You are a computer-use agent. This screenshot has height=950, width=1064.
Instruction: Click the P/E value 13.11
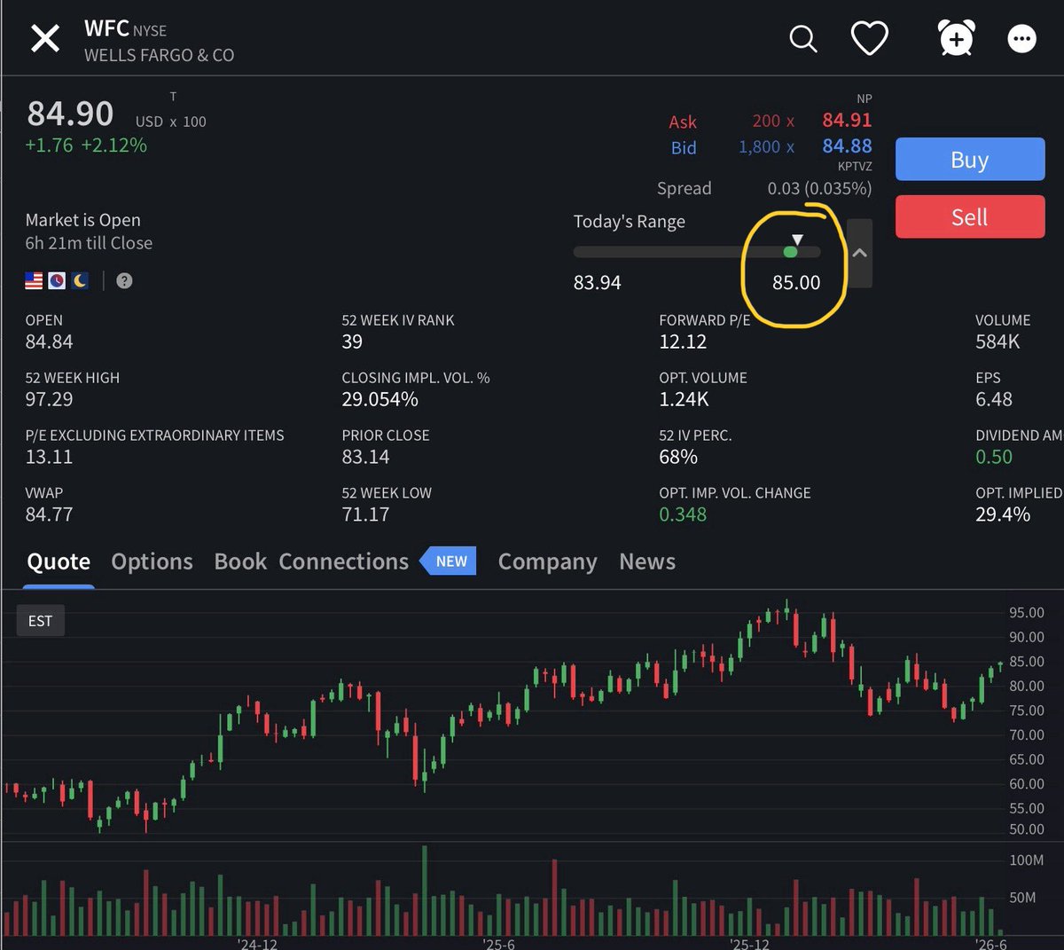(x=49, y=457)
